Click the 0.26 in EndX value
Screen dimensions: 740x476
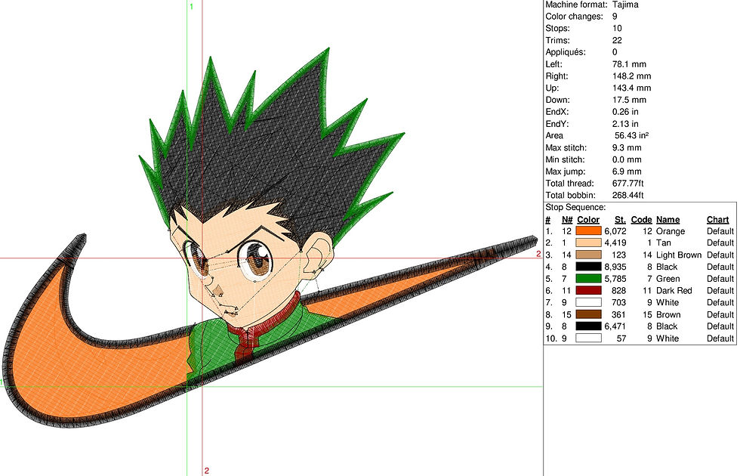point(625,112)
